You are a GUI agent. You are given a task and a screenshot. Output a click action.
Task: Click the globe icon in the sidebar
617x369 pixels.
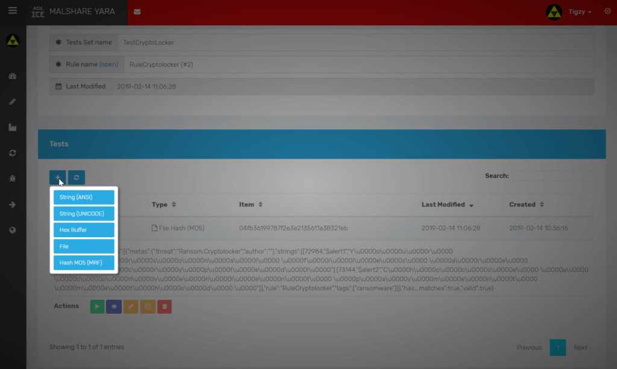[13, 231]
